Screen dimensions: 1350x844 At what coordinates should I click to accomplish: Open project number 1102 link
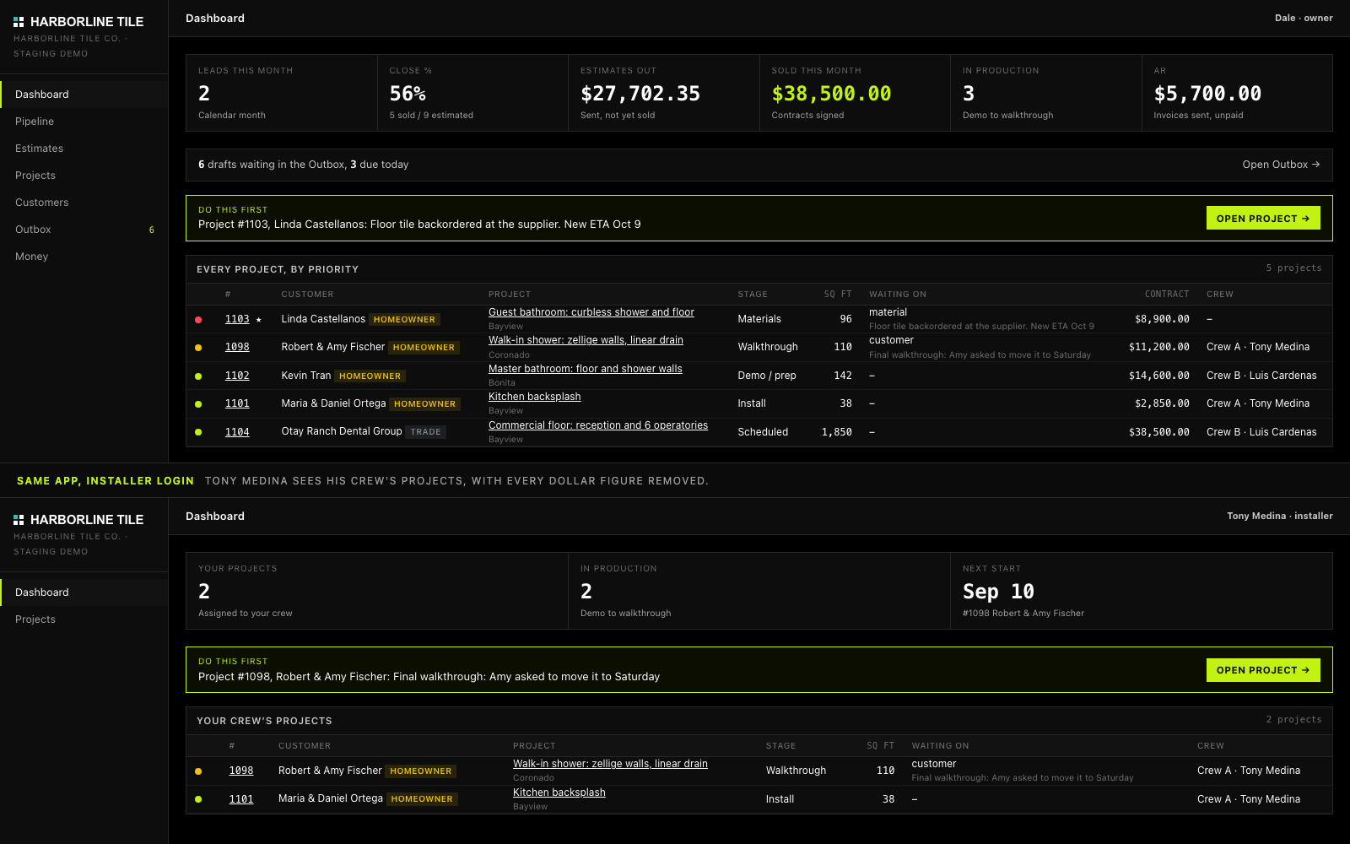click(237, 376)
